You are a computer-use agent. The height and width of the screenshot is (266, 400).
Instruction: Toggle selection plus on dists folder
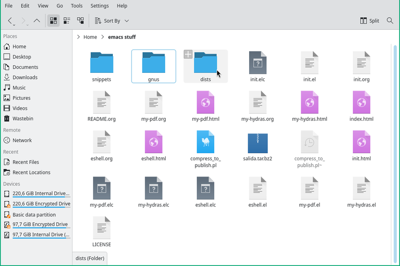click(x=188, y=55)
